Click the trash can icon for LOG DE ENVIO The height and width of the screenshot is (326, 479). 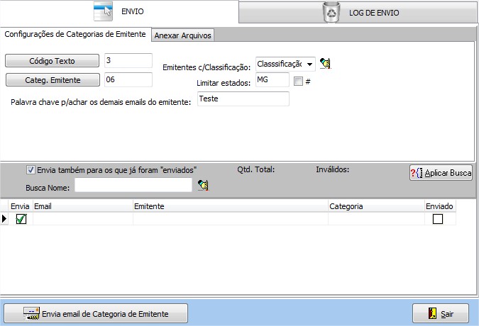[x=331, y=12]
